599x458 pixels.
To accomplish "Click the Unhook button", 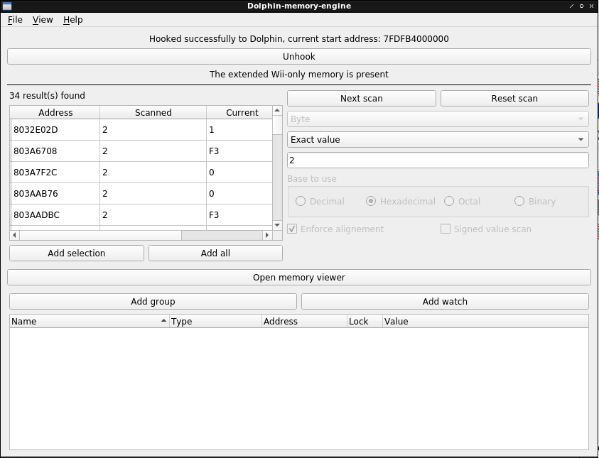I will pos(299,57).
